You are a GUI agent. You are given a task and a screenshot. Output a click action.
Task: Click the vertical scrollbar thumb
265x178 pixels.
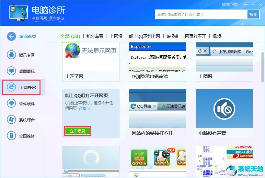(x=263, y=67)
